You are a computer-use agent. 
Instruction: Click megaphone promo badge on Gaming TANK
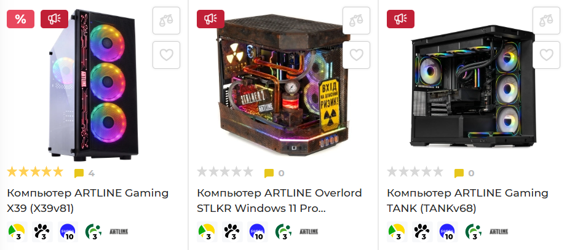tap(401, 19)
